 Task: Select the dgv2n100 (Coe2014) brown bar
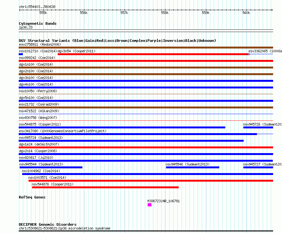(x=146, y=74)
